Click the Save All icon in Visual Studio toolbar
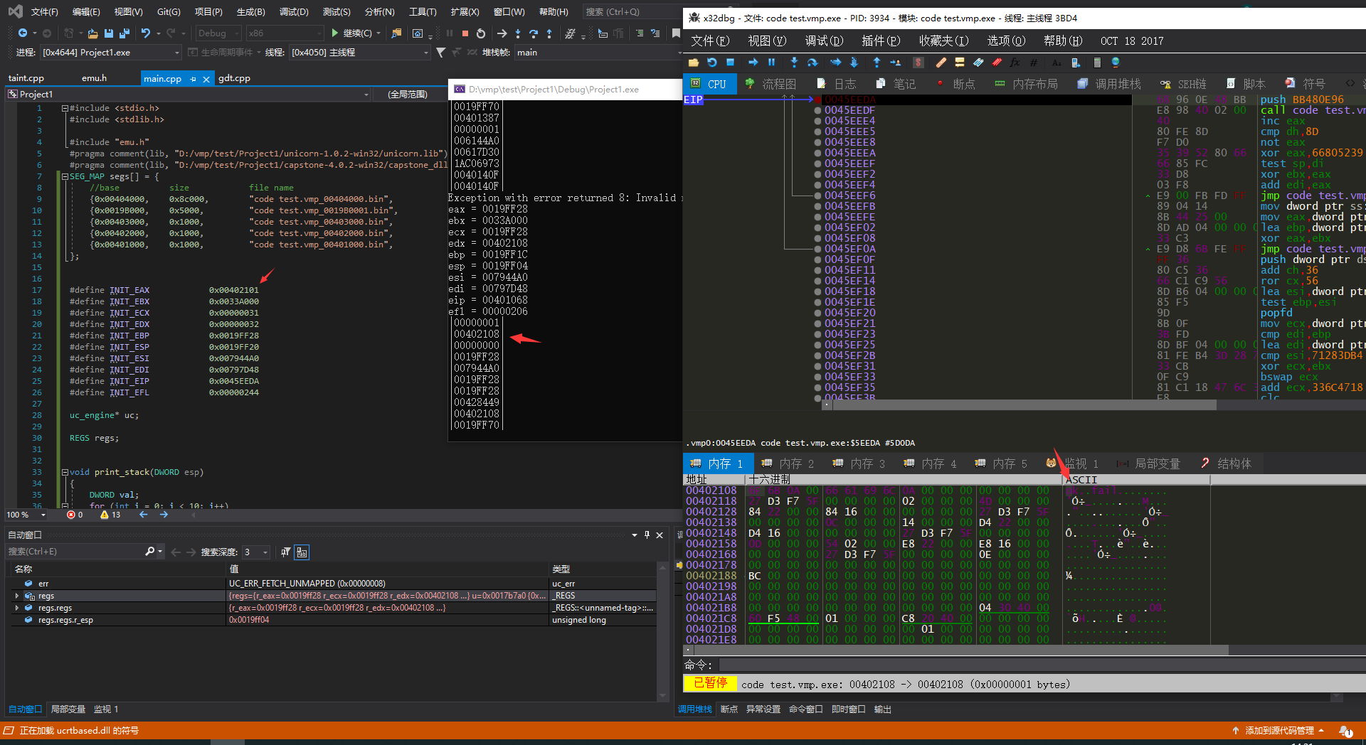This screenshot has width=1366, height=745. pyautogui.click(x=124, y=33)
